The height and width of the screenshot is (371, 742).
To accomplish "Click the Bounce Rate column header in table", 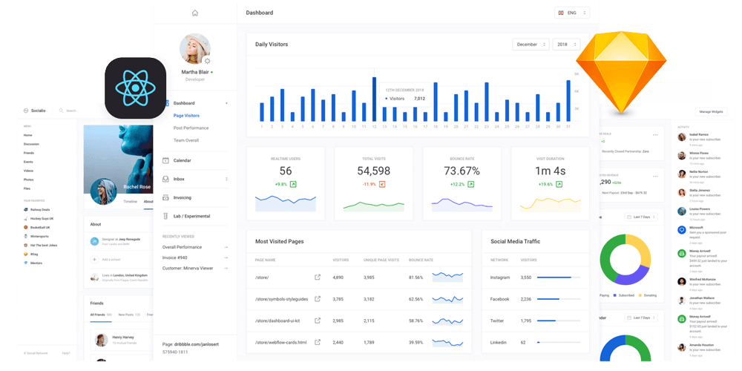I will click(421, 260).
